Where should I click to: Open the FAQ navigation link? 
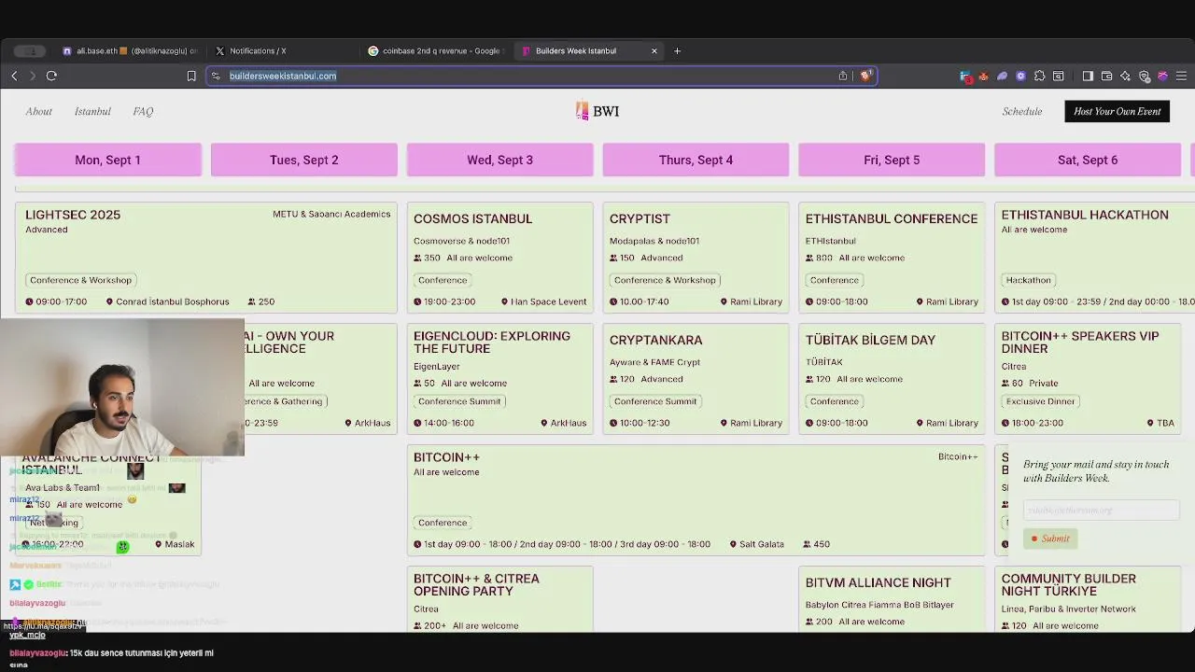click(143, 111)
